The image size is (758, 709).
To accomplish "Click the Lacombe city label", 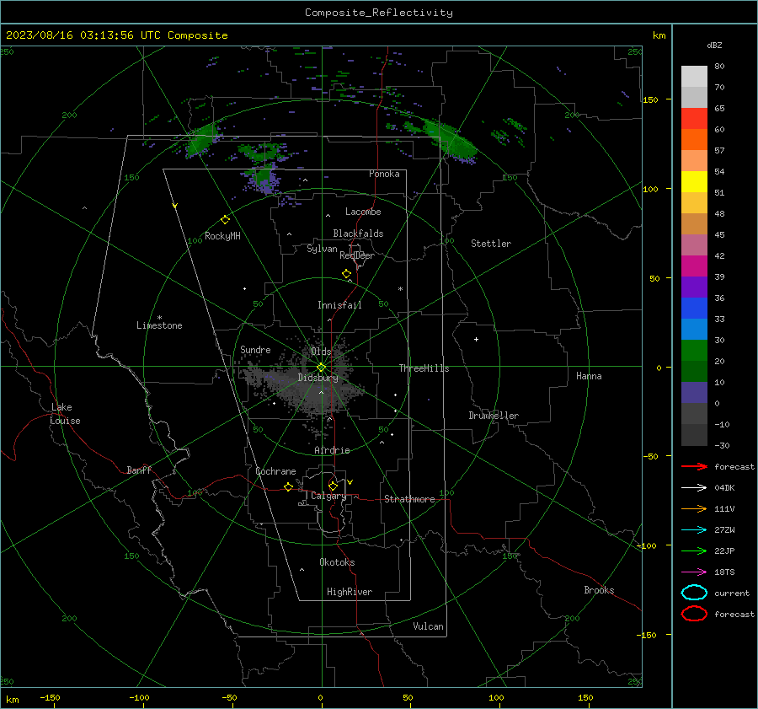I will point(363,212).
